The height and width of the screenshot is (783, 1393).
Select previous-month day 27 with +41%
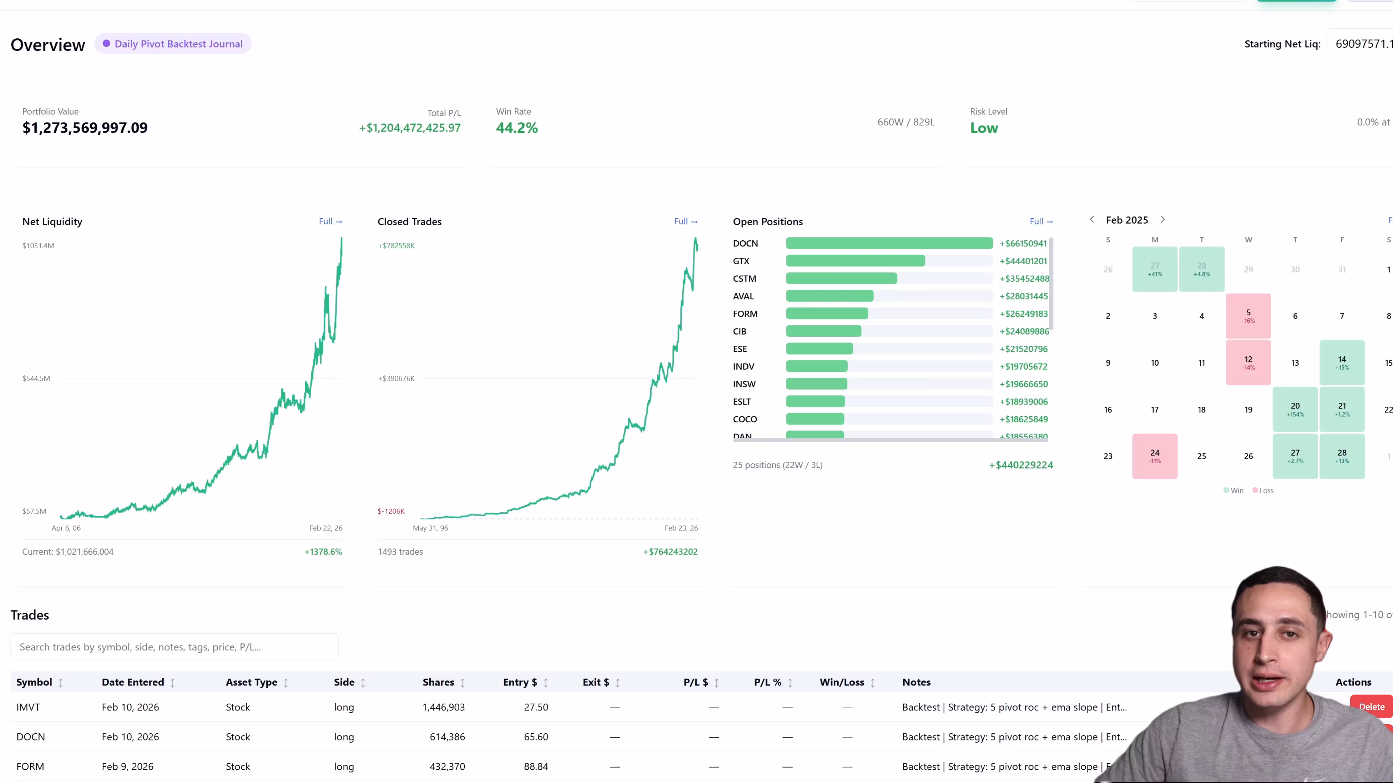click(x=1155, y=269)
